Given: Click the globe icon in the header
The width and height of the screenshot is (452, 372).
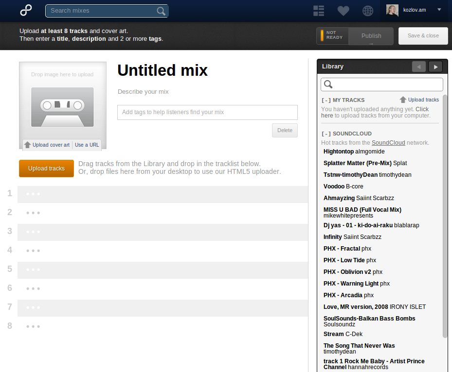Looking at the screenshot, I should [368, 11].
